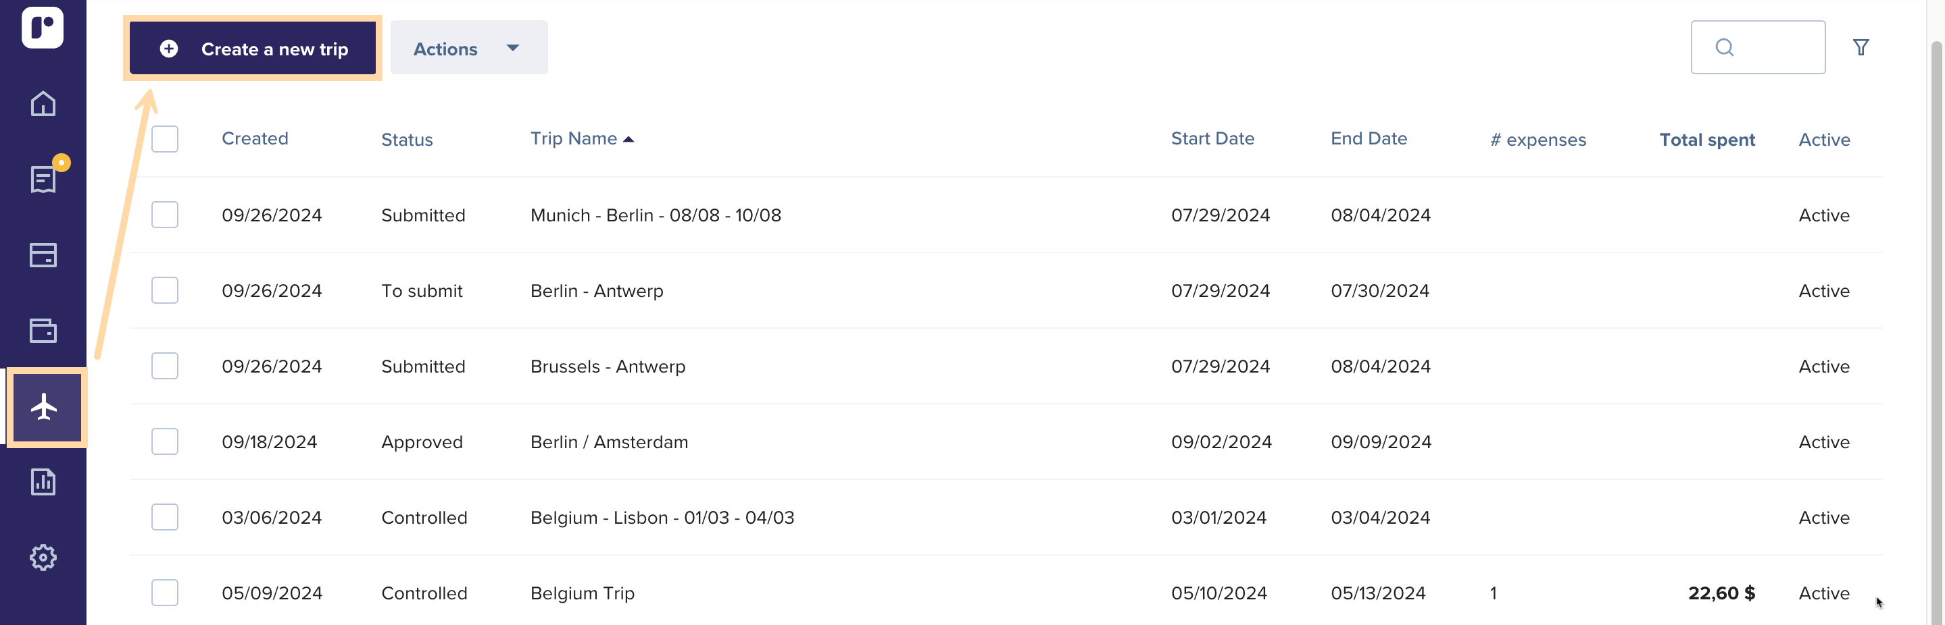1945x625 pixels.
Task: Open the card icon in sidebar
Action: [43, 255]
